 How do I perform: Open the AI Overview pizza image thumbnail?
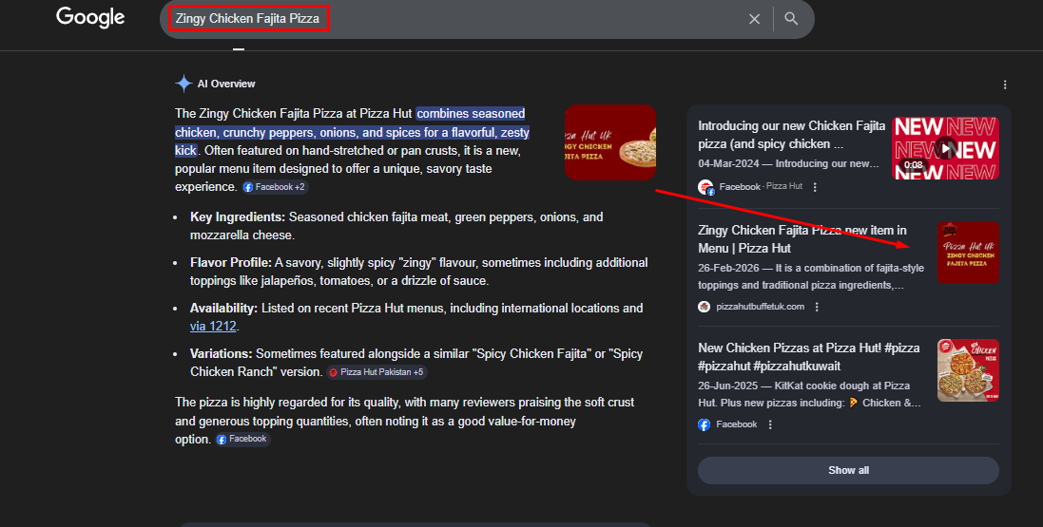pyautogui.click(x=609, y=142)
